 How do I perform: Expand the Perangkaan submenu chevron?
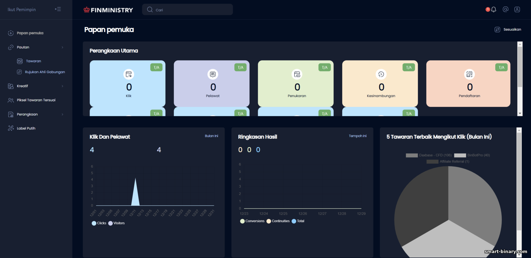(x=62, y=114)
